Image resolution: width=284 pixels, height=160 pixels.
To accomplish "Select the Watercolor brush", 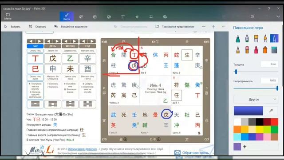I will click(265, 39).
